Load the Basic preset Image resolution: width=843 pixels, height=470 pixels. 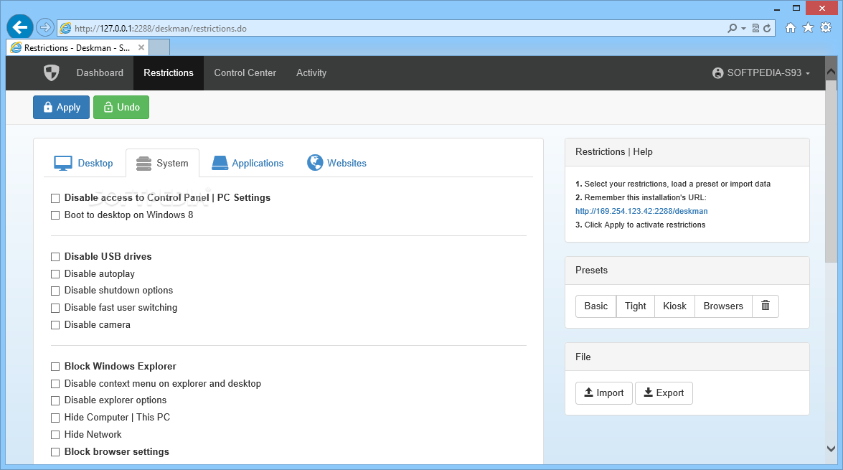pyautogui.click(x=595, y=306)
